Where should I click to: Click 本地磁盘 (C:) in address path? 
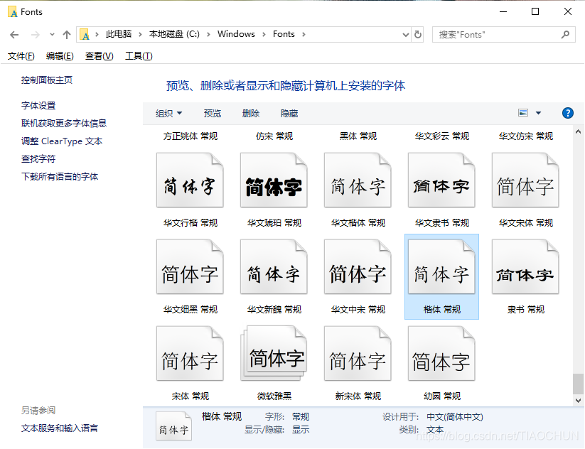tap(174, 34)
